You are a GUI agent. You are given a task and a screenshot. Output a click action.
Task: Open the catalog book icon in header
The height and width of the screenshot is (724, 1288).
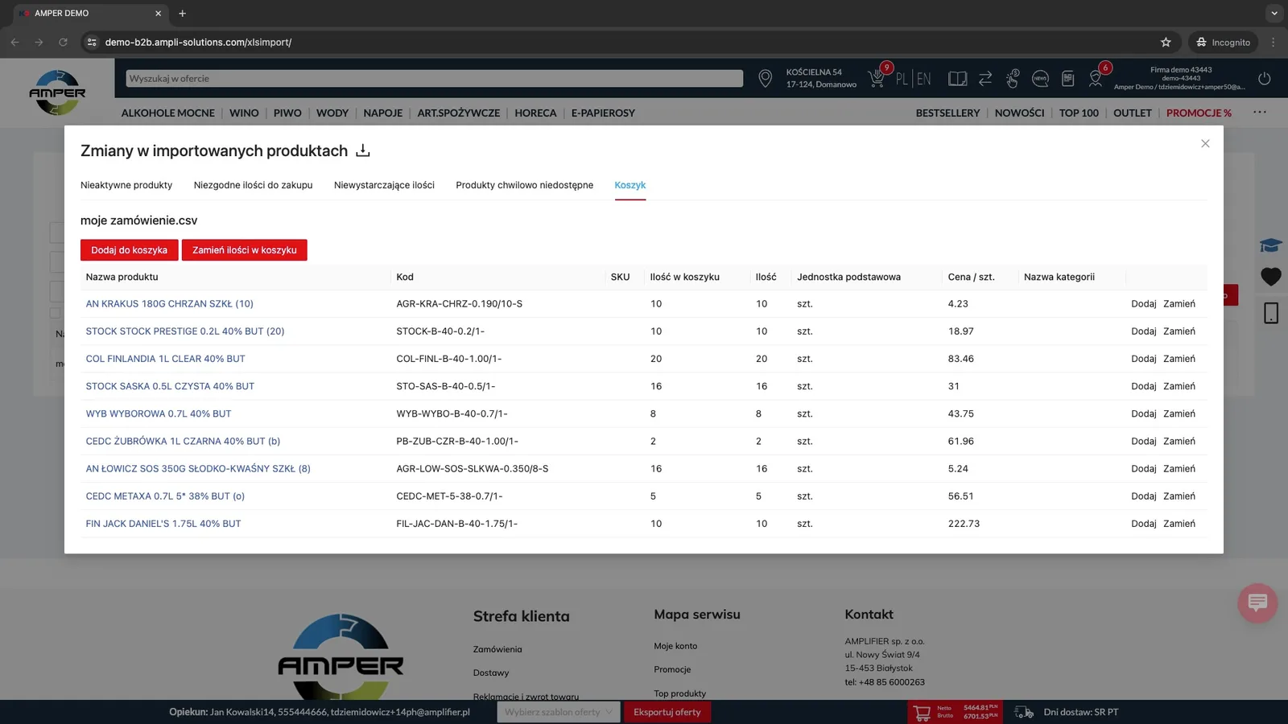957,79
